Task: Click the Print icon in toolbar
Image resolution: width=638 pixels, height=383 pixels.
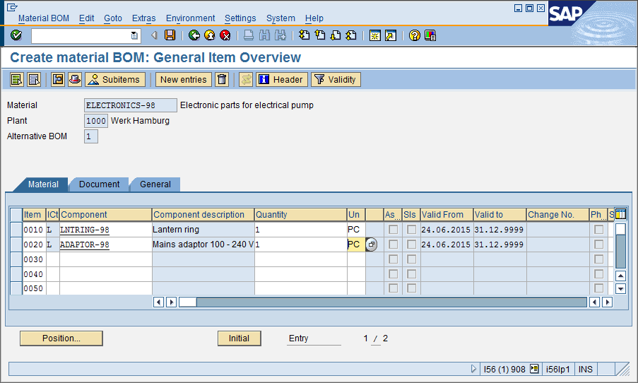Action: 249,35
